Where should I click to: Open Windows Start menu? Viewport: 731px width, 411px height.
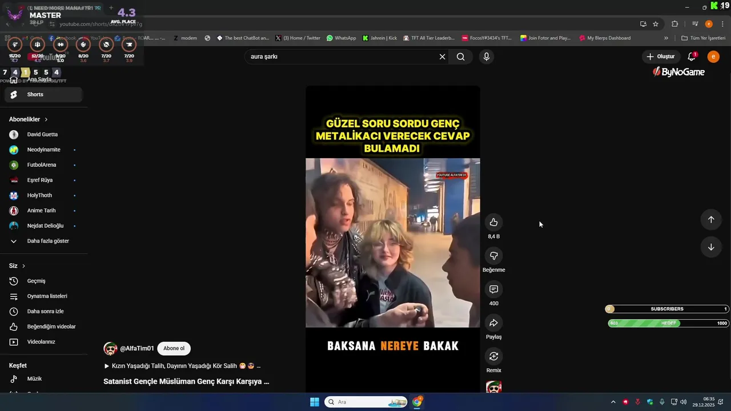click(x=315, y=402)
